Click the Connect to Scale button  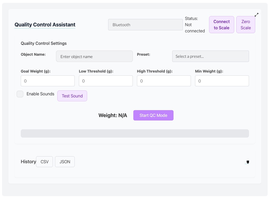tap(221, 25)
